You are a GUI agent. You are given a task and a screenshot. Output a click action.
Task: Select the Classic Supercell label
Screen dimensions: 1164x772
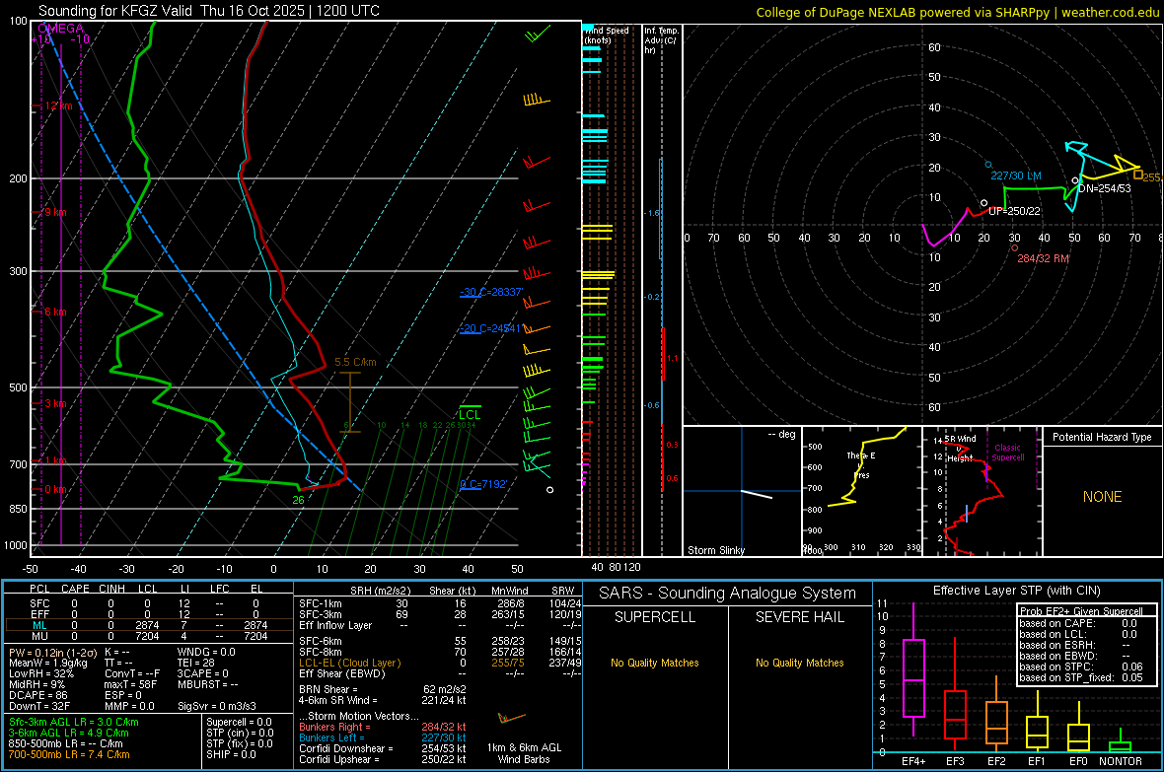tap(1007, 453)
